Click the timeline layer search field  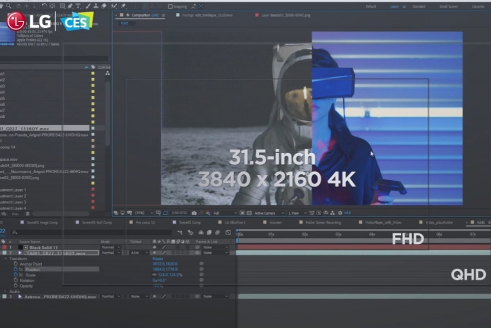tap(92, 233)
